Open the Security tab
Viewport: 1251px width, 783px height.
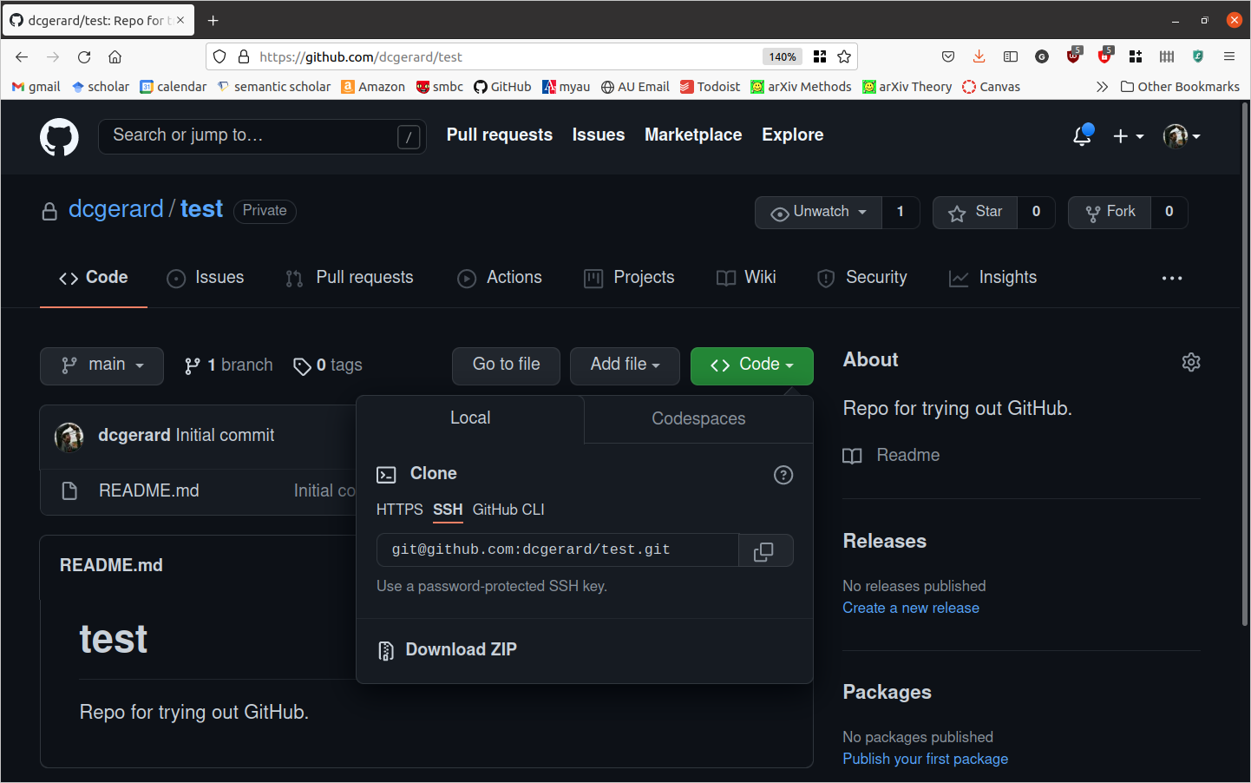click(x=862, y=278)
